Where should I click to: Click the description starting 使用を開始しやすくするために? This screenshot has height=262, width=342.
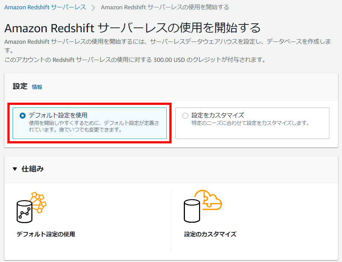point(94,126)
